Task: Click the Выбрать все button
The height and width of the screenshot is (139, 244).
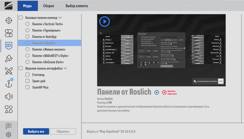Action: 36,131
